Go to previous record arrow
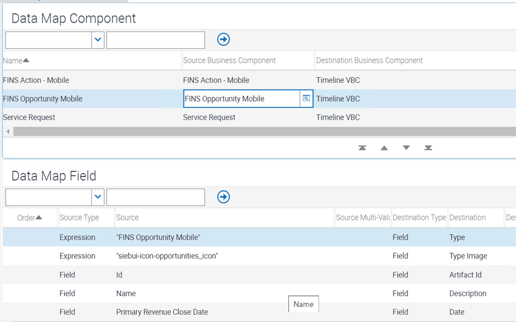Viewport: 516px width, 322px height. coord(384,148)
